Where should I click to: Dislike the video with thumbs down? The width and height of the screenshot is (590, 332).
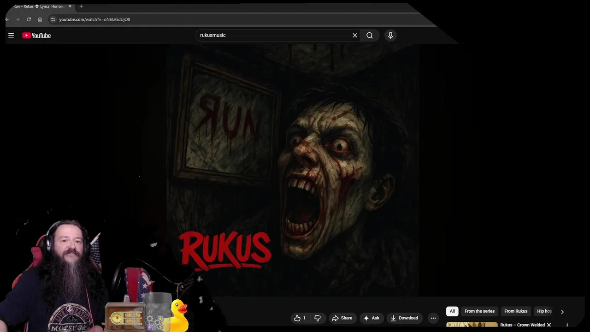[x=318, y=318]
